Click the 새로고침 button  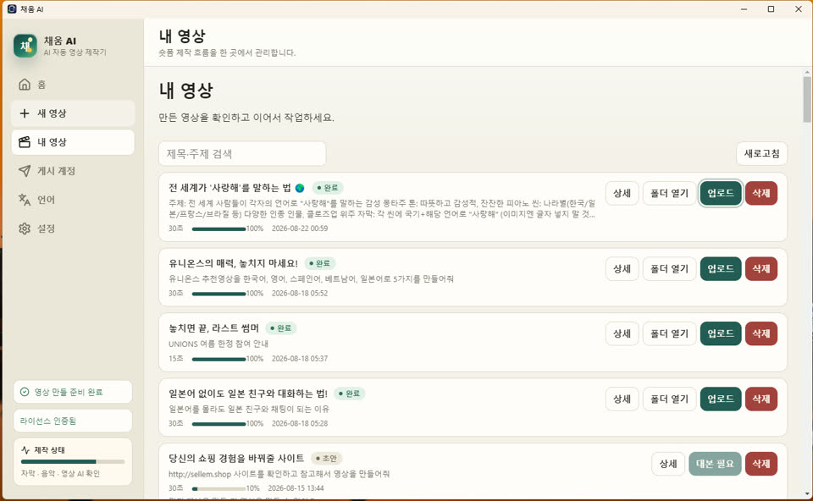click(x=761, y=153)
